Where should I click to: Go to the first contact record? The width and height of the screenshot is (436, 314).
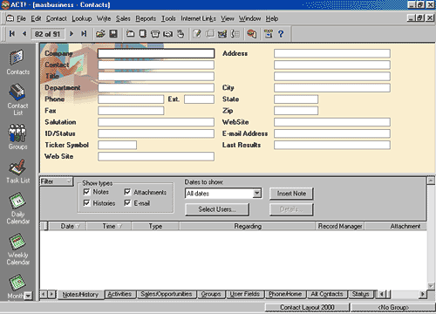tap(12, 34)
